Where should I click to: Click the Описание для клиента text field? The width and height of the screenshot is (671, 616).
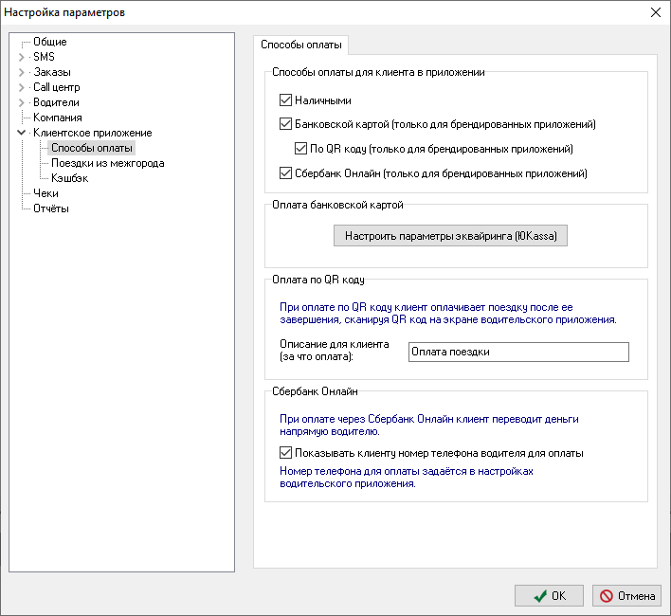517,352
